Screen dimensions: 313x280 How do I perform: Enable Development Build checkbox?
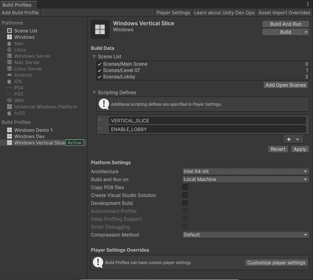click(185, 203)
